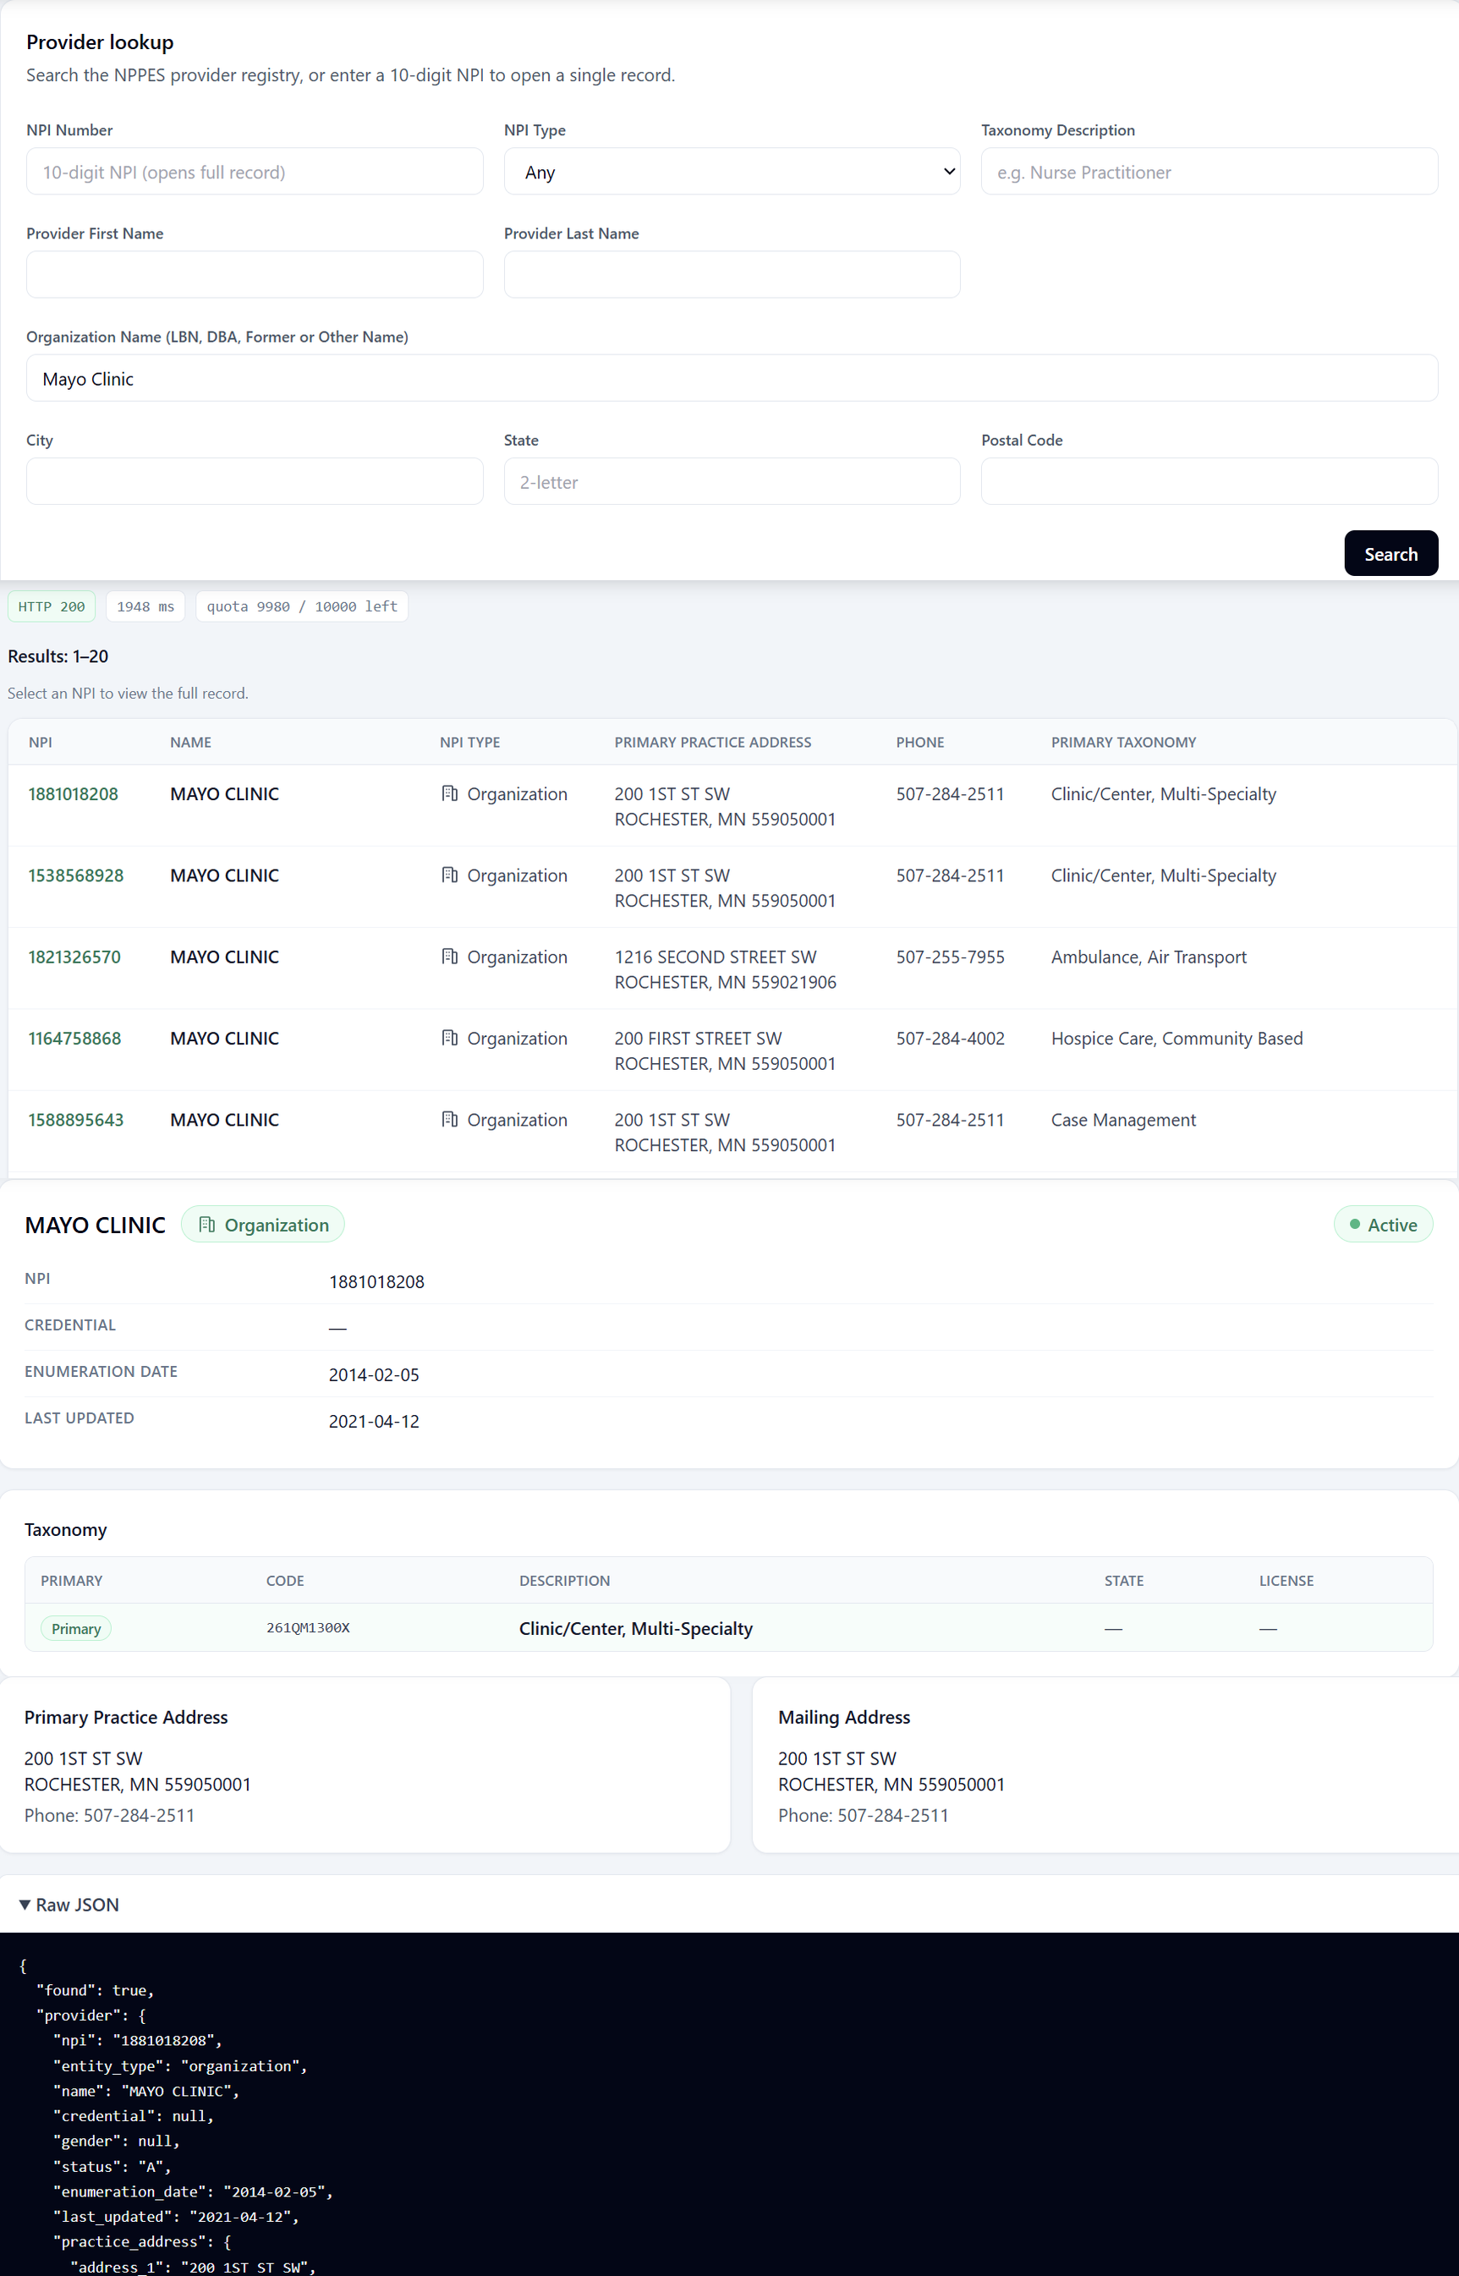Click the "npi": "1881018208" line in Raw JSON

pyautogui.click(x=137, y=2040)
